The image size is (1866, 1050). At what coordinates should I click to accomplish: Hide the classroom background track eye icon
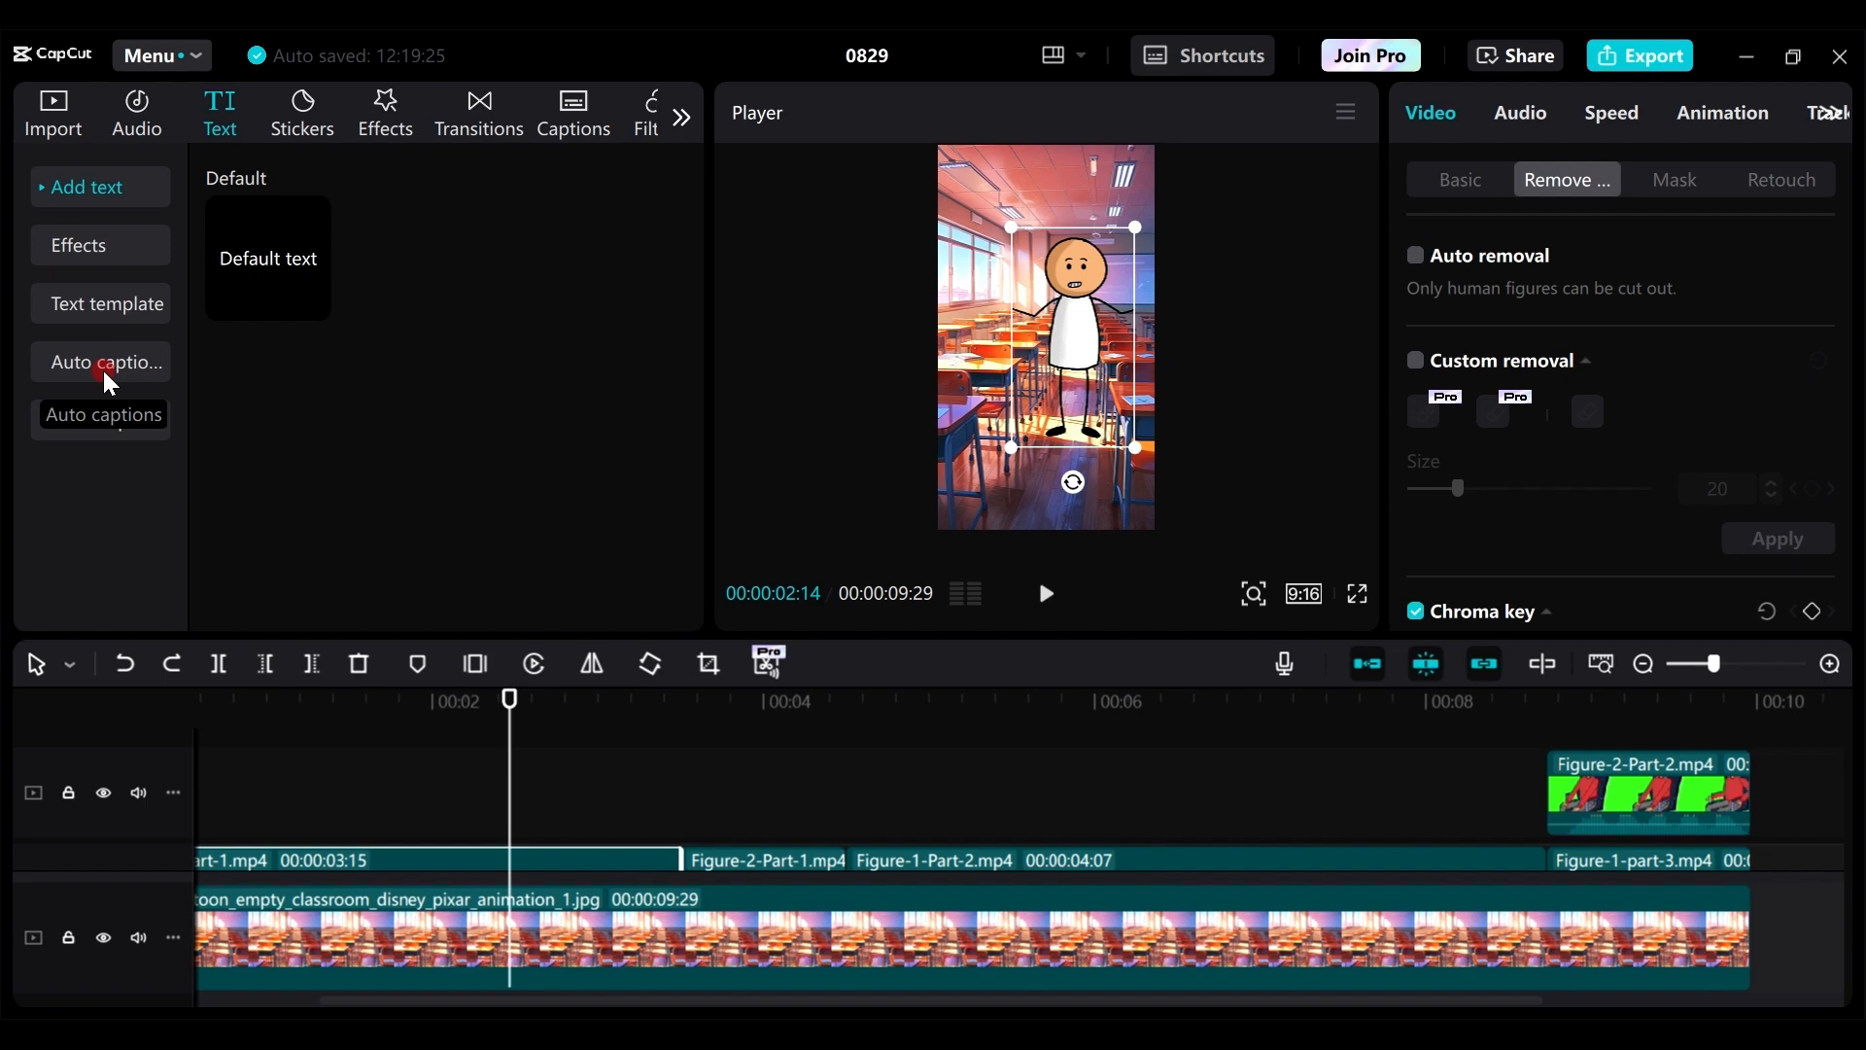pos(104,938)
